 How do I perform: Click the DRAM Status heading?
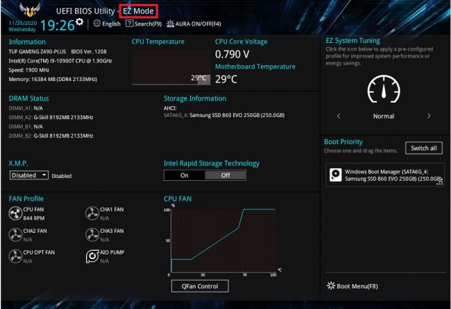[28, 98]
